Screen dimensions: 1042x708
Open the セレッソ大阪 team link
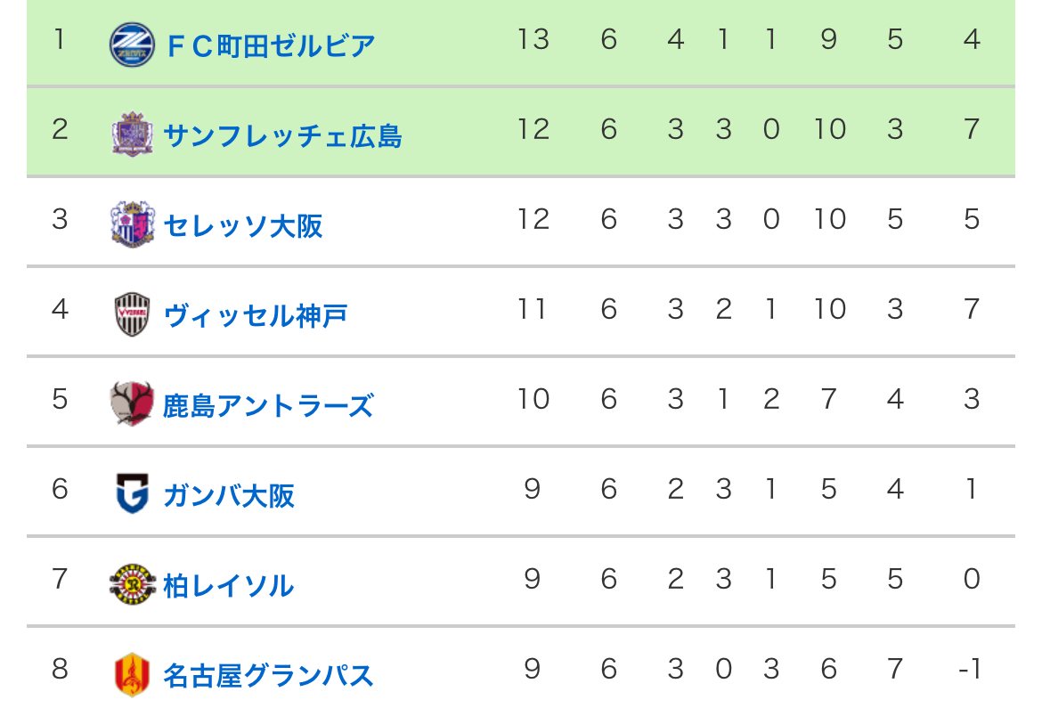tap(242, 226)
